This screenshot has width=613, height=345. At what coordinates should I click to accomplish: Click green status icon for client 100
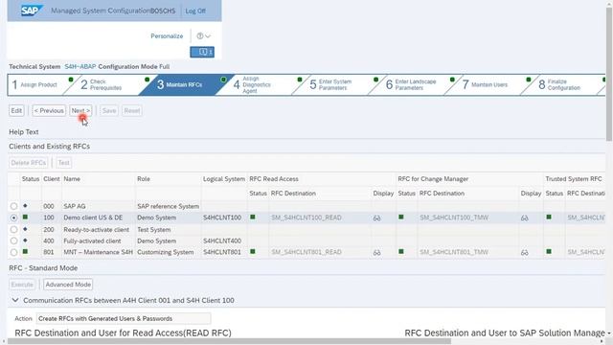26,217
